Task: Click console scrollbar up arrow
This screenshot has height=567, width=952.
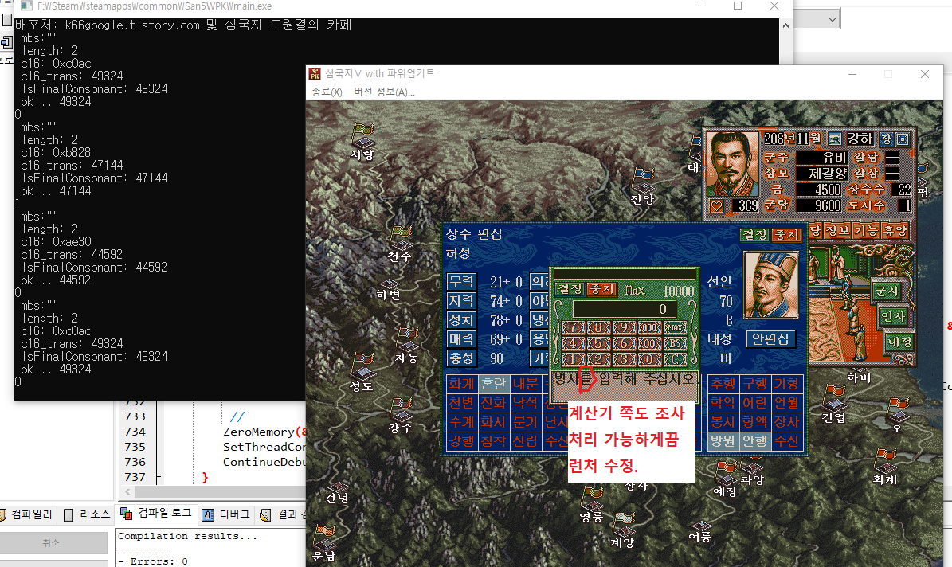Action: pyautogui.click(x=785, y=26)
